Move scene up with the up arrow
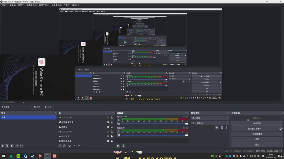The height and width of the screenshot is (159, 284). [x=17, y=146]
